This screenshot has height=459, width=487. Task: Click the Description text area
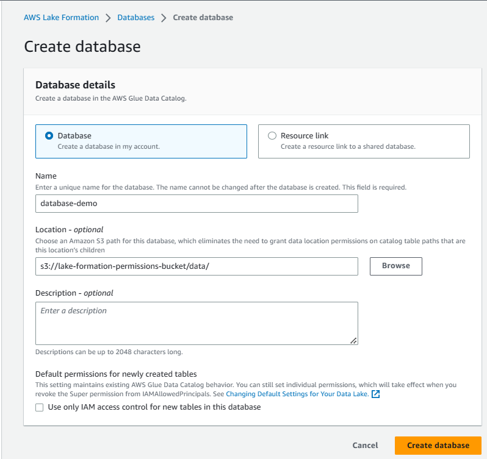[197, 323]
